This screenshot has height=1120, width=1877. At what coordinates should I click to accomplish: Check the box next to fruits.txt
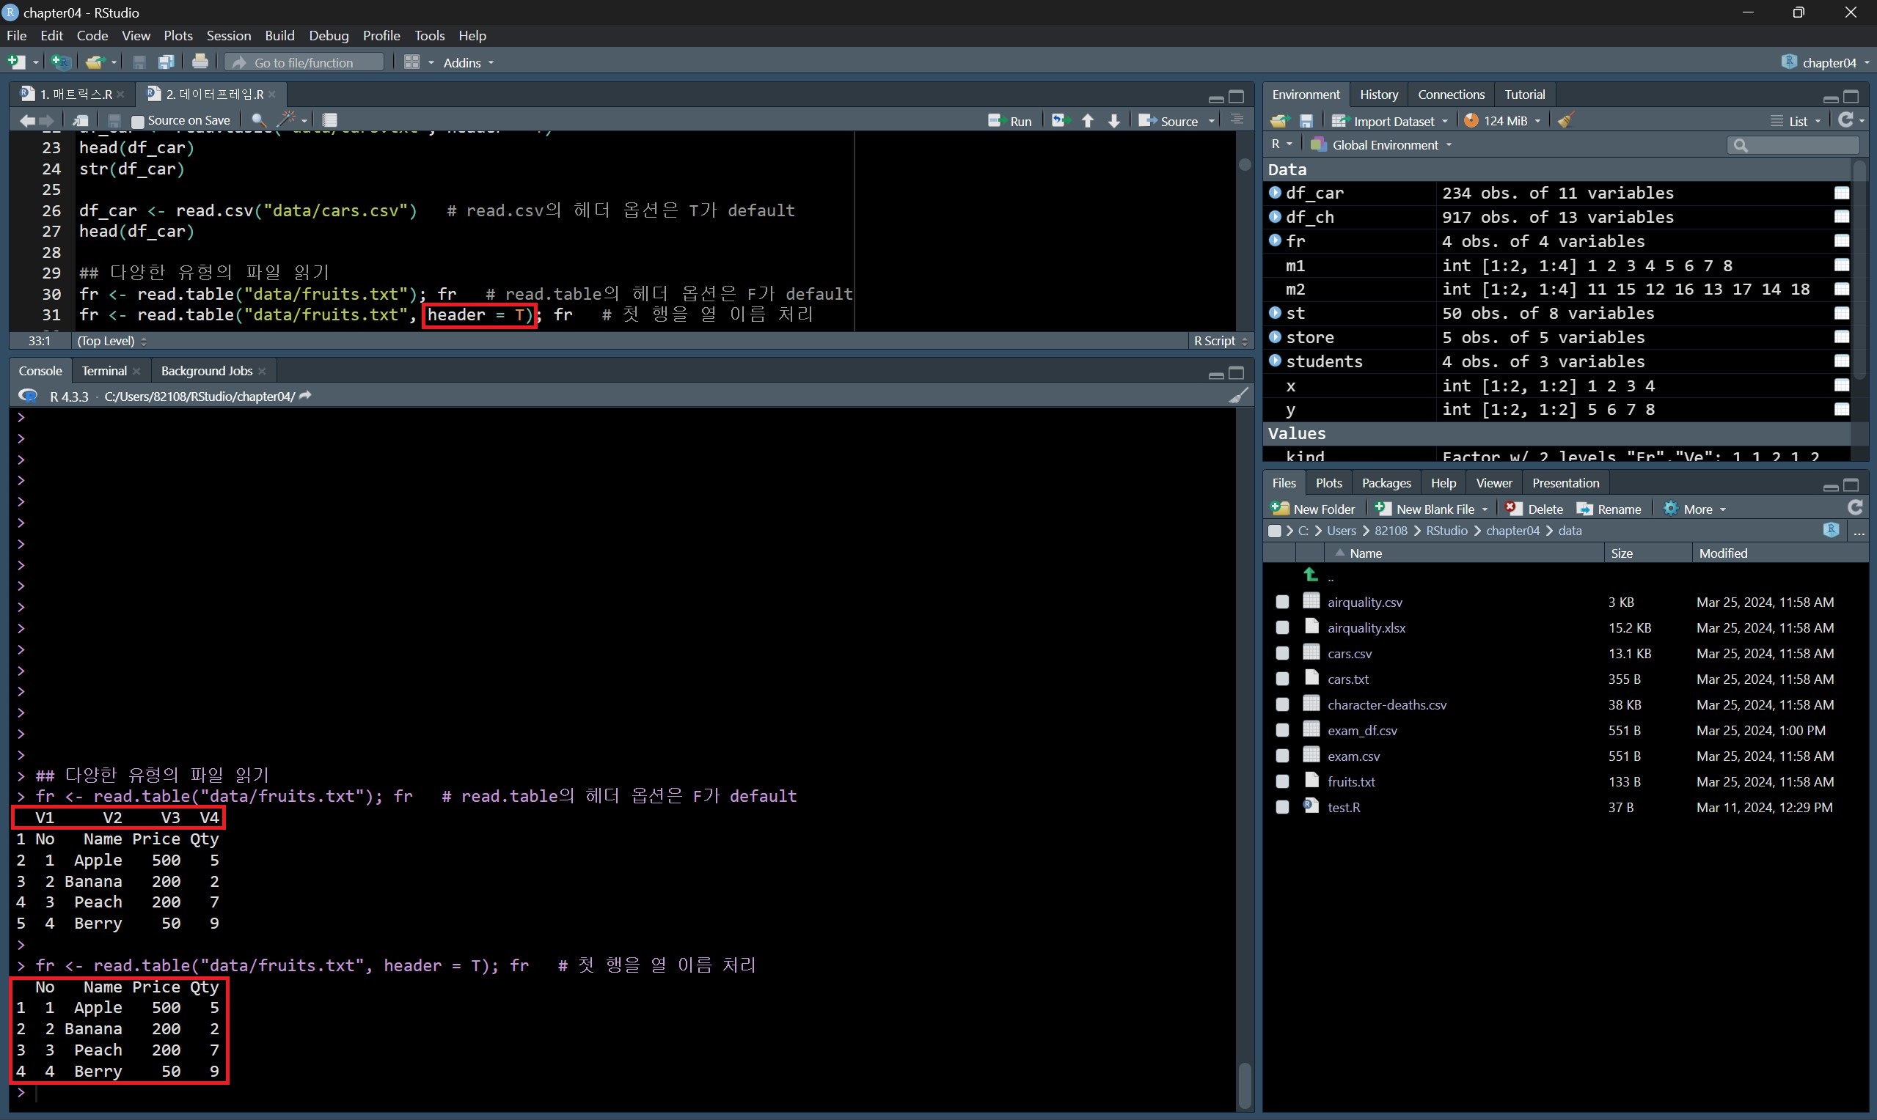pyautogui.click(x=1282, y=781)
